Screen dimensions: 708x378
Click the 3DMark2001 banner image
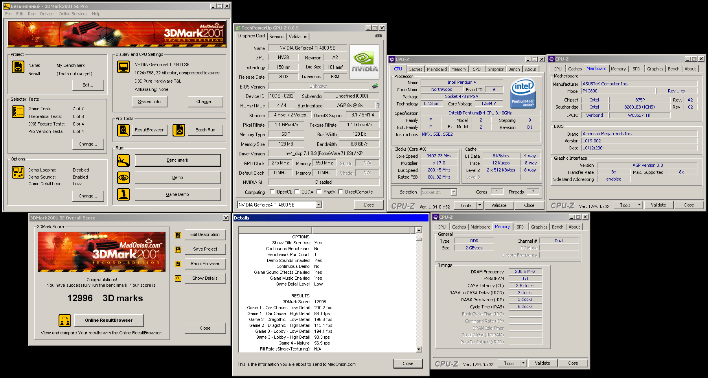coord(117,34)
